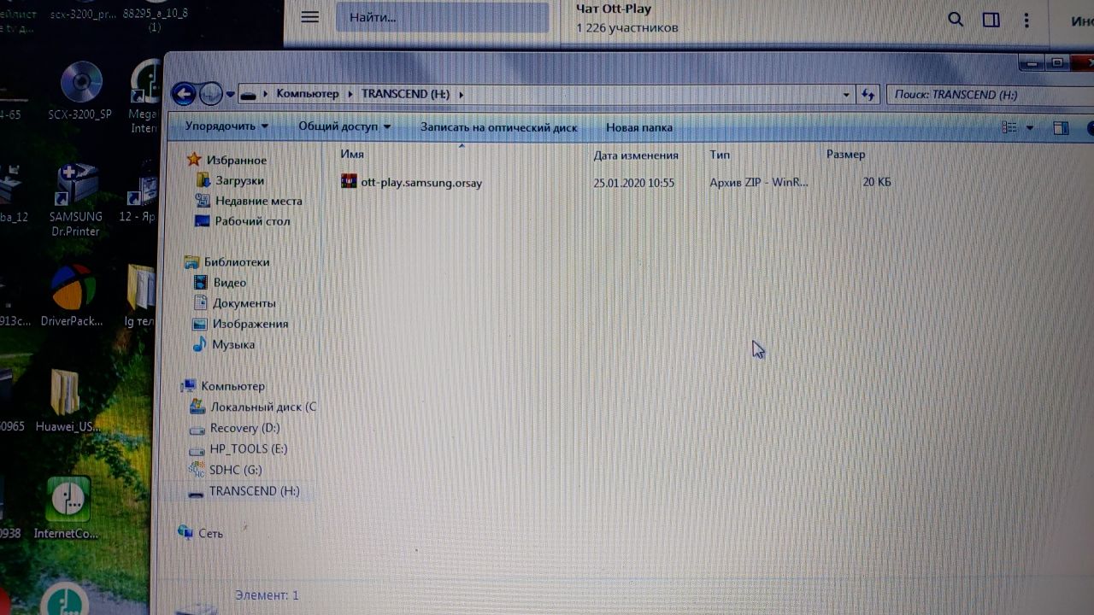Open the Музыка library
Image resolution: width=1094 pixels, height=615 pixels.
coord(232,344)
